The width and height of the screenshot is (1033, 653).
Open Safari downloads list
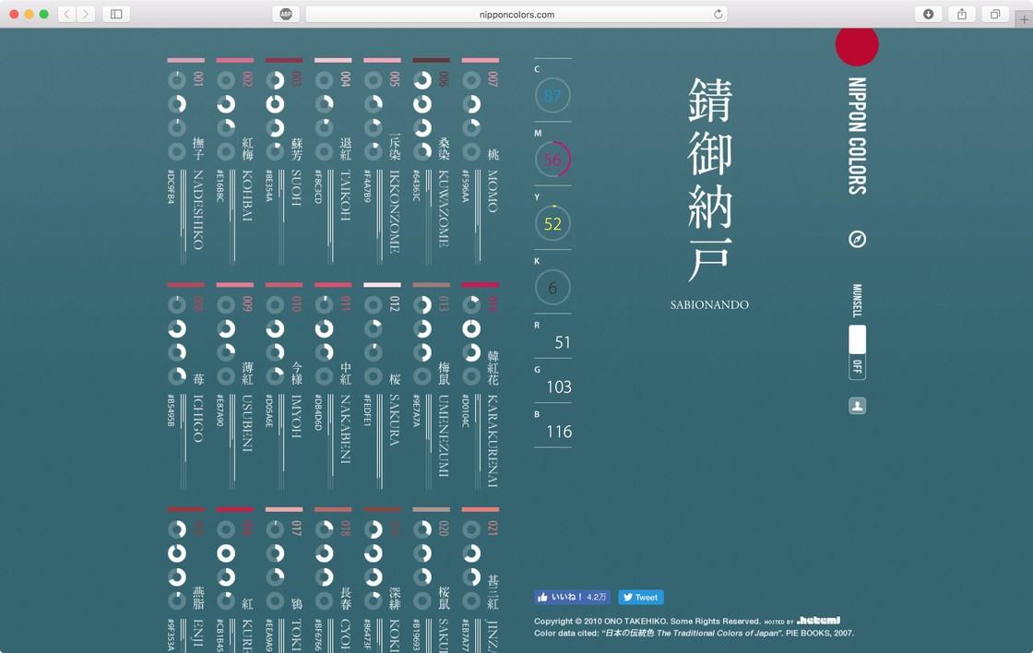point(928,14)
